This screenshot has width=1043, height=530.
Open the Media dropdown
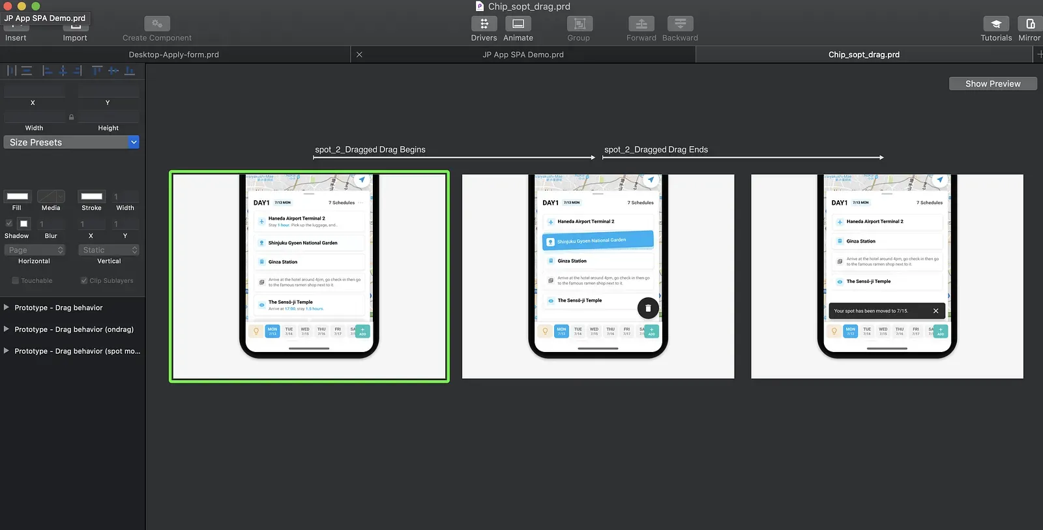pos(51,196)
